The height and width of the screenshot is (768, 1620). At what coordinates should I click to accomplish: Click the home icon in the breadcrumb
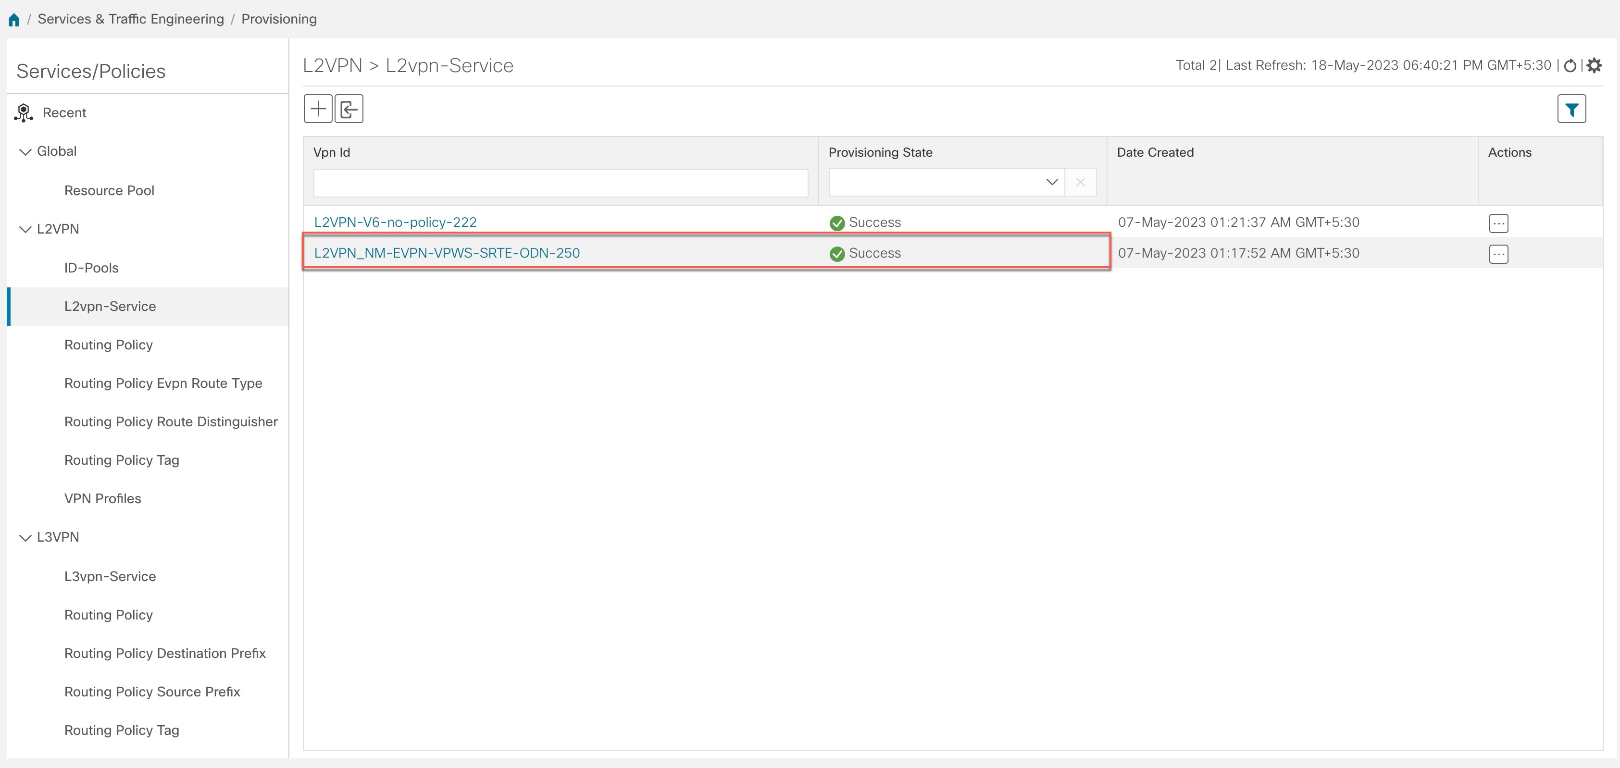click(x=14, y=19)
